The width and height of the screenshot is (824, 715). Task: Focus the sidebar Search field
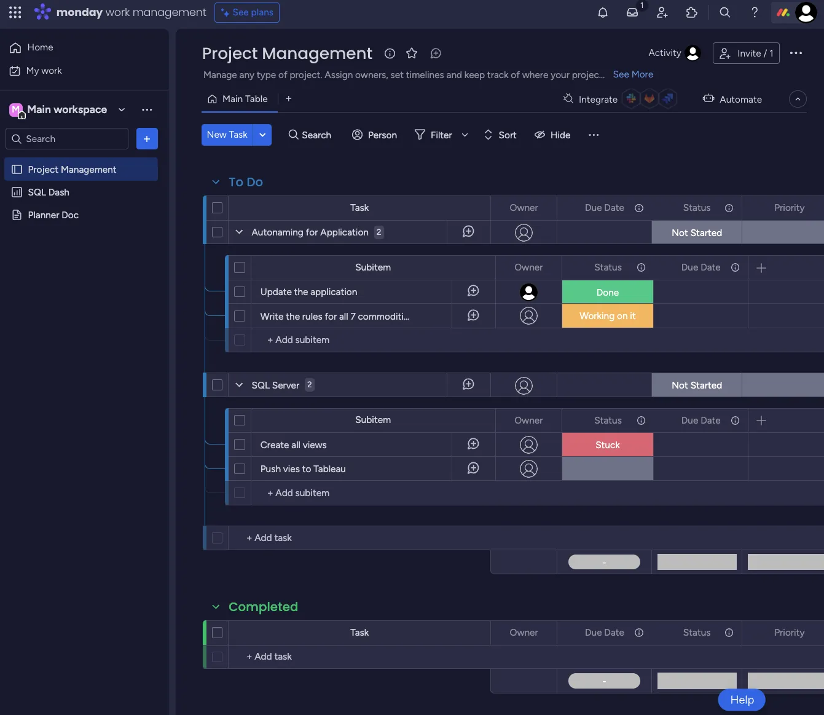click(x=67, y=139)
